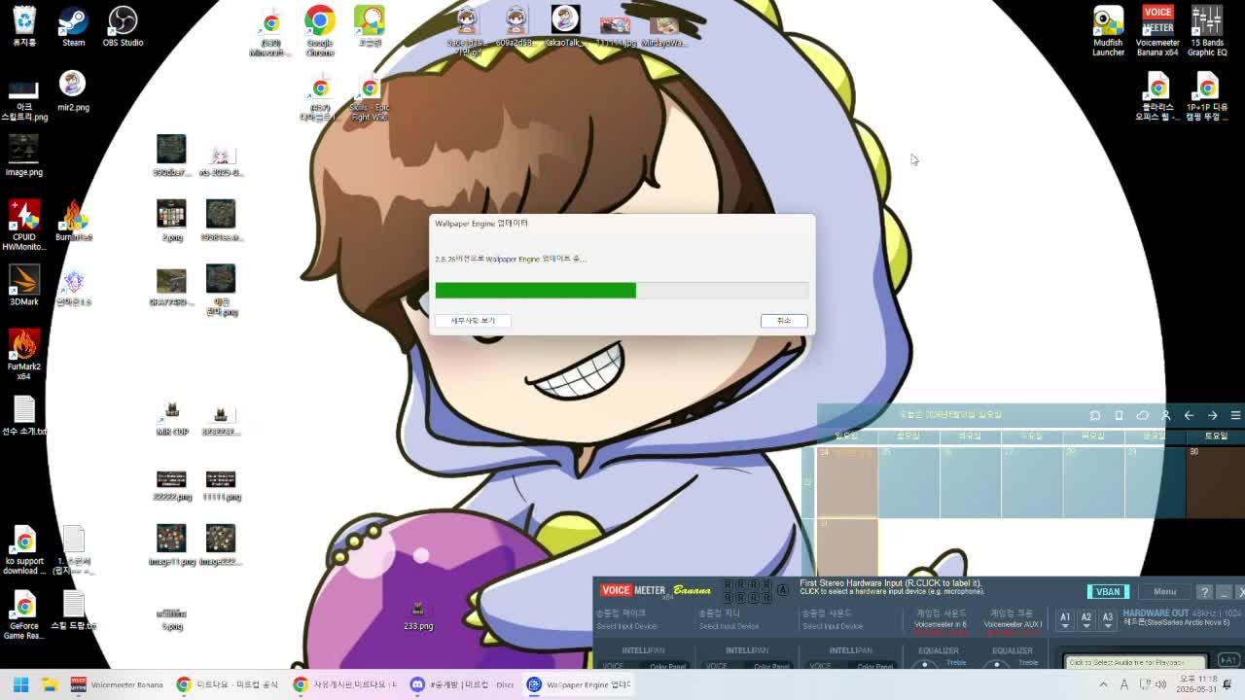Expand the A3 hardware output dropdown

point(1107,619)
